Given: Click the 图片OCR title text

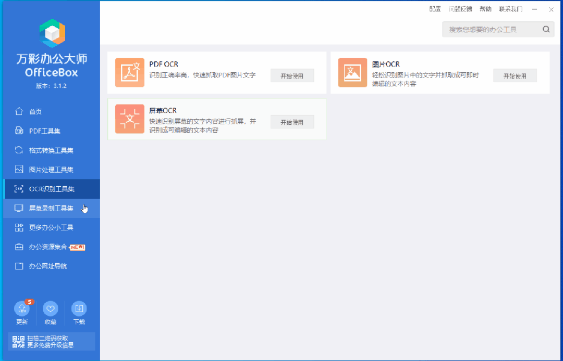Looking at the screenshot, I should [386, 65].
